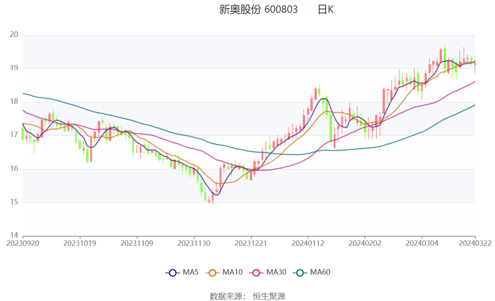Click the y-axis value 20
The image size is (495, 301).
14,35
